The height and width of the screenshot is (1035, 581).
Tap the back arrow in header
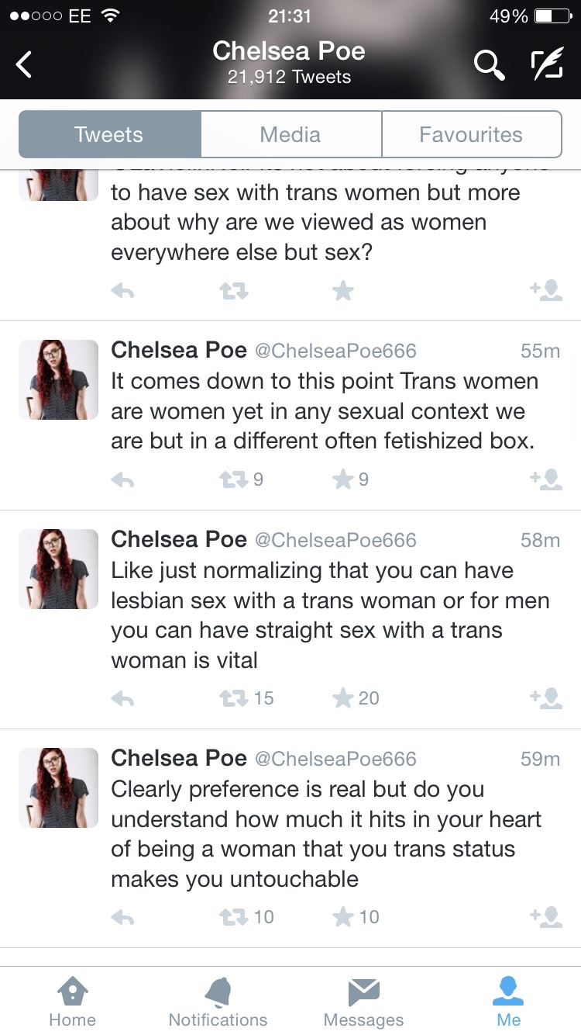pyautogui.click(x=25, y=64)
